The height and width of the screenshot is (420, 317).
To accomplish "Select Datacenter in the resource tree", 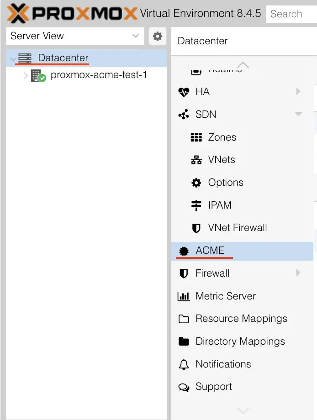I will [x=63, y=58].
